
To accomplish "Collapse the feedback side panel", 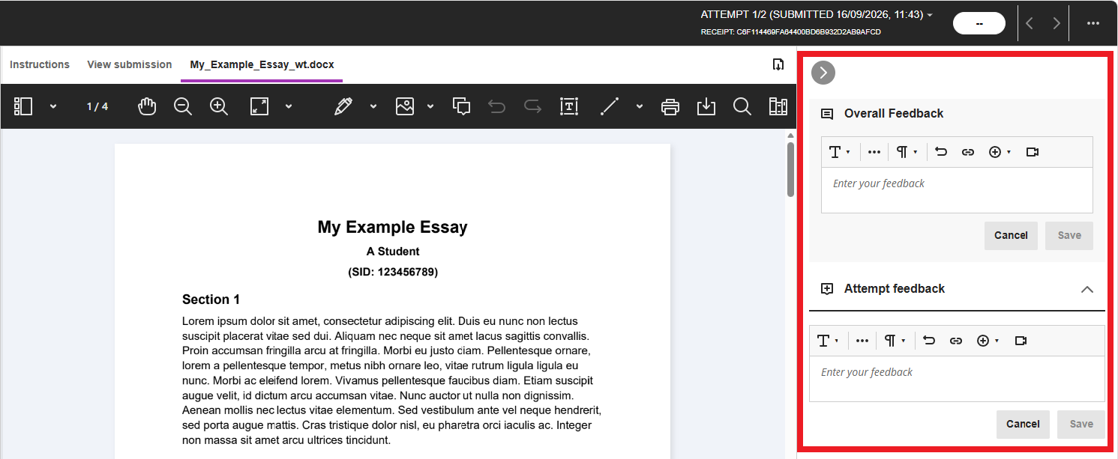I will 823,73.
